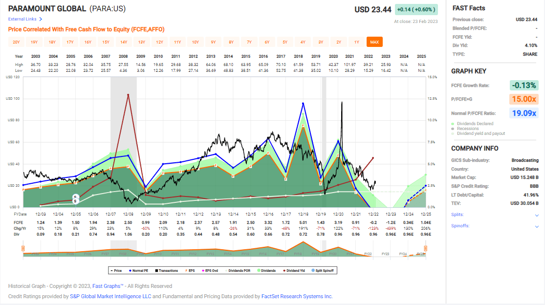Open FactSet Research Systems Inc. link
545x305 pixels.
(297, 296)
